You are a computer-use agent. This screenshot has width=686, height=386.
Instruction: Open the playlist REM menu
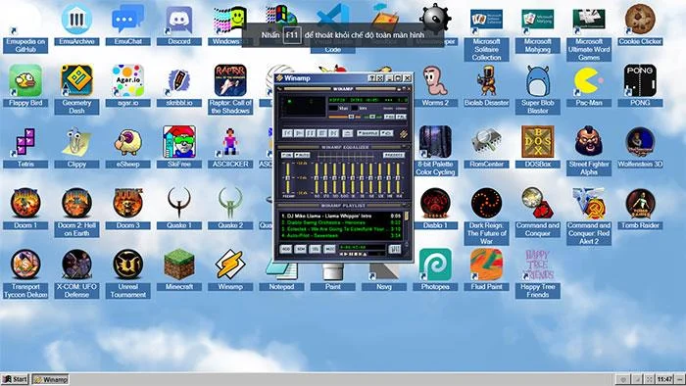tap(301, 249)
